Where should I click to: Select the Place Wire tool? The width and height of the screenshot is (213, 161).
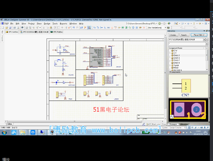point(94,28)
